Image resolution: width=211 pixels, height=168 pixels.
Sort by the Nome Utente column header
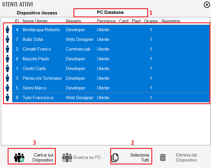[x=35, y=21]
